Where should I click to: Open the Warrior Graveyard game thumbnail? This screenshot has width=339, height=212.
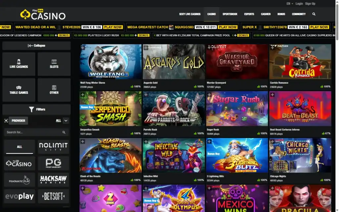click(237, 62)
